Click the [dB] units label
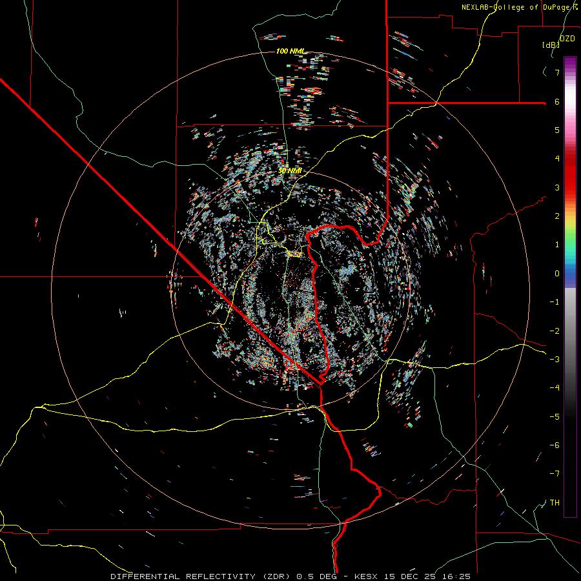 click(551, 45)
